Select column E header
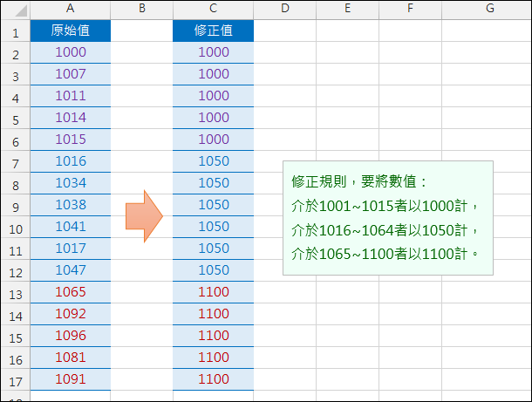Image resolution: width=532 pixels, height=402 pixels. pyautogui.click(x=347, y=9)
